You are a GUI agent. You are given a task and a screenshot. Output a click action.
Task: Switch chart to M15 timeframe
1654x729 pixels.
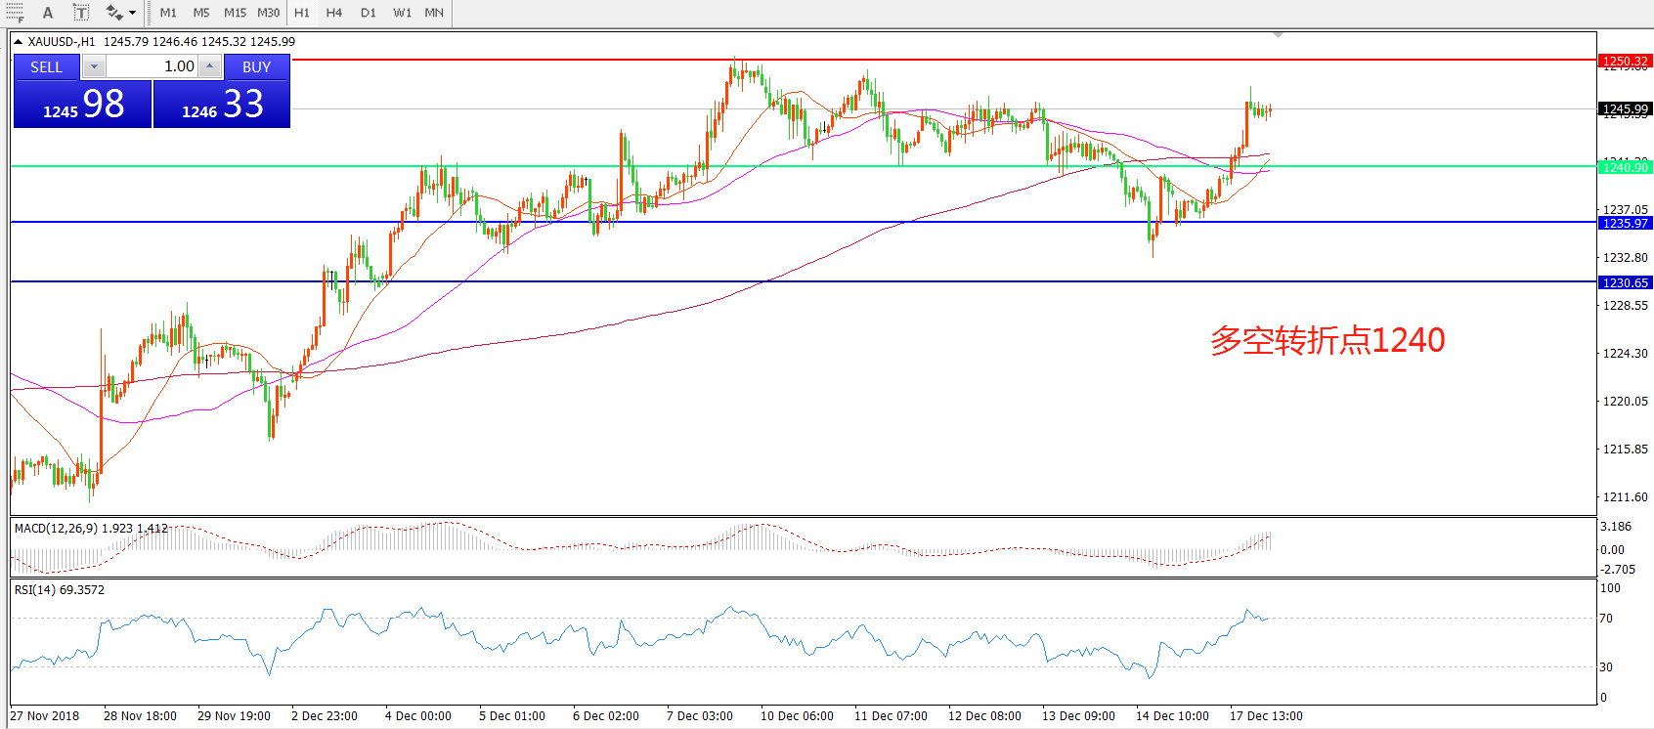235,13
